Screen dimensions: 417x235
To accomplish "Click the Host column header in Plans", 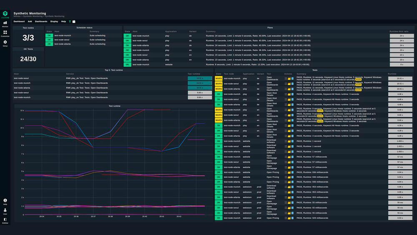I will click(135, 31).
